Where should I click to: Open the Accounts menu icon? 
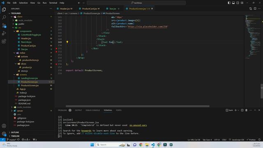(4, 126)
